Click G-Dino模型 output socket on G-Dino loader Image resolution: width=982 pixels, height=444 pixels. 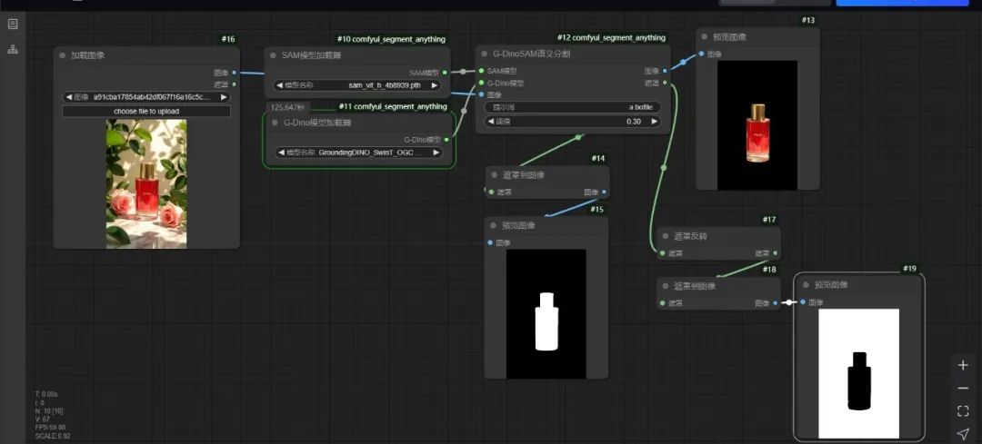[446, 140]
